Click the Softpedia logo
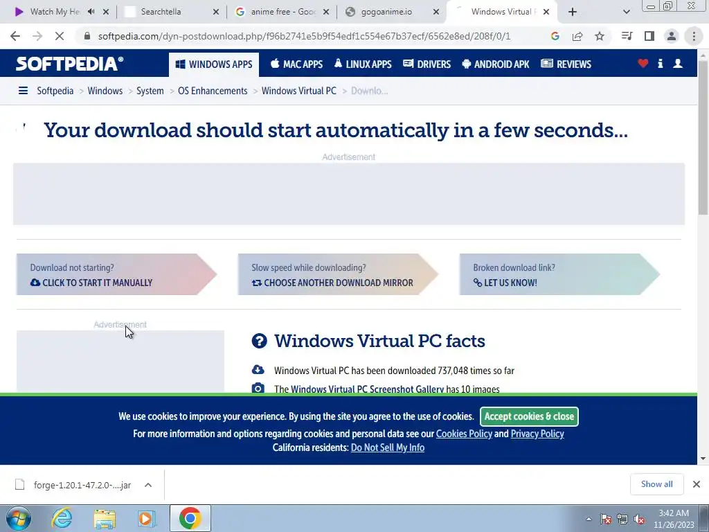Screen dimensions: 709x532 (70, 64)
